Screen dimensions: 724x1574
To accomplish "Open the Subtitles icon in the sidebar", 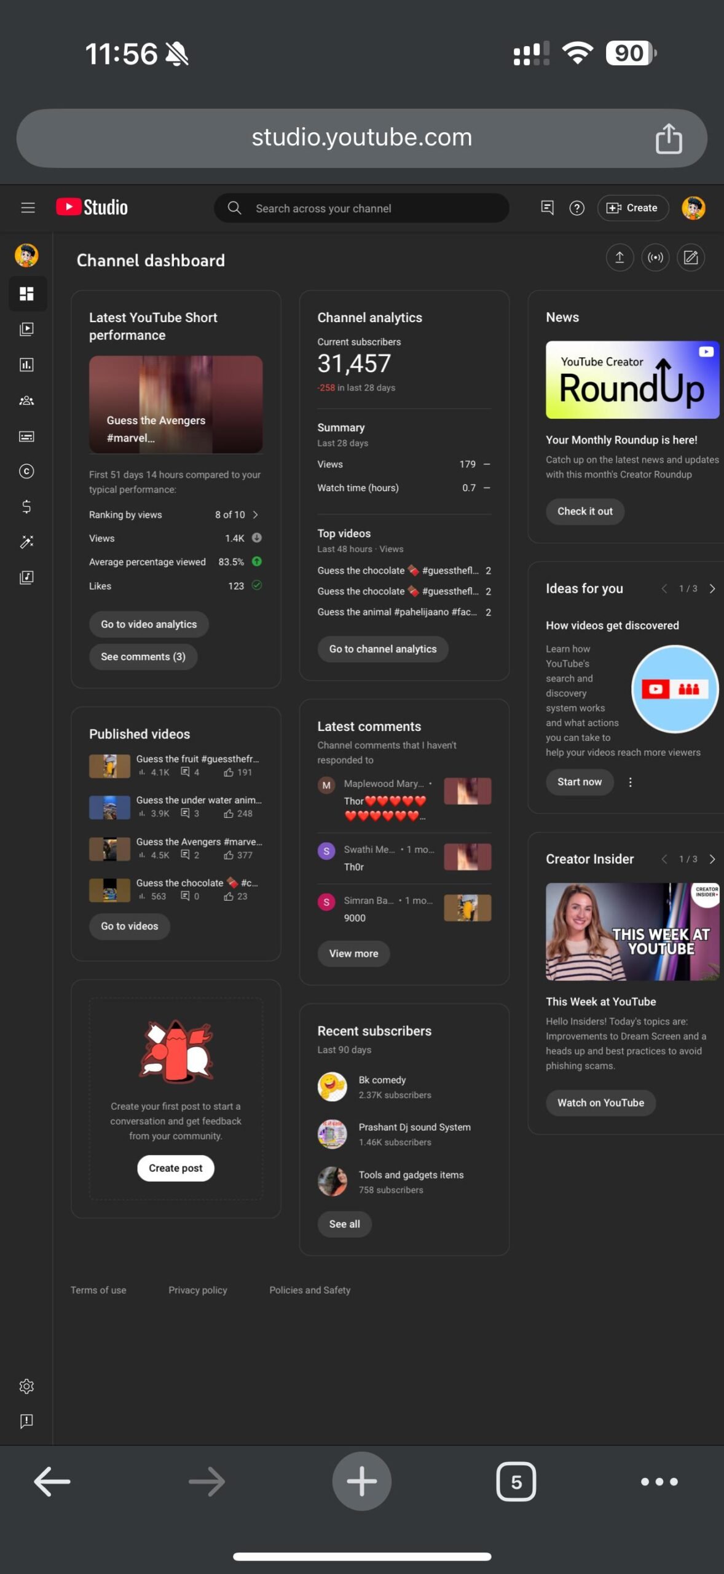I will (26, 436).
